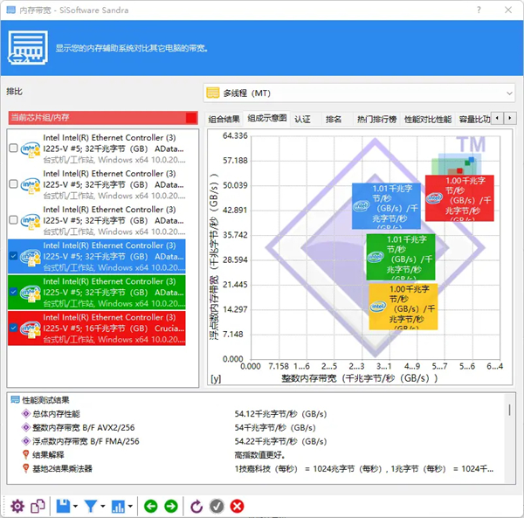The width and height of the screenshot is (524, 518).
Task: Expand the chart icon dropdown arrow
Action: click(x=130, y=507)
